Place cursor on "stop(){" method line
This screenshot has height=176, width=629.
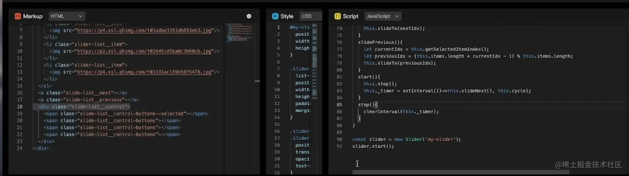(x=367, y=104)
